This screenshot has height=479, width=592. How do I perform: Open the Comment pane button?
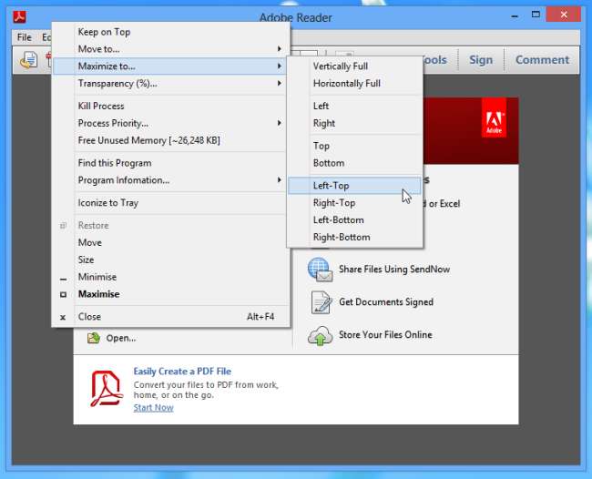(x=542, y=60)
